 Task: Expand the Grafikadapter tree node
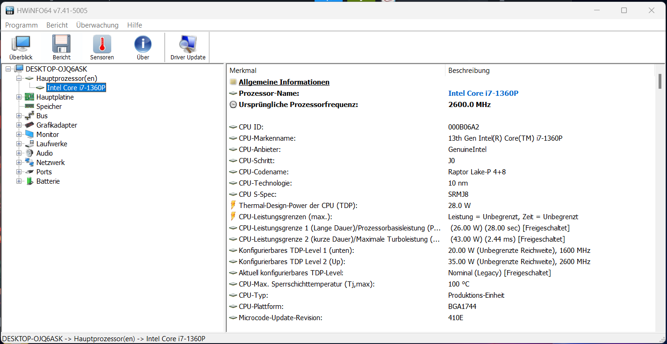(x=19, y=125)
